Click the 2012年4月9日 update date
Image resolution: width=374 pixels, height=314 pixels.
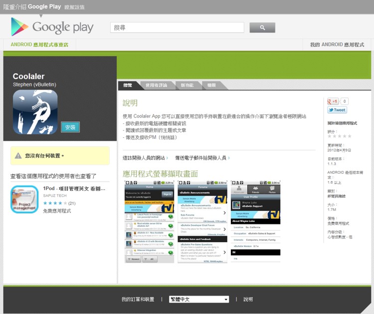[339, 150]
